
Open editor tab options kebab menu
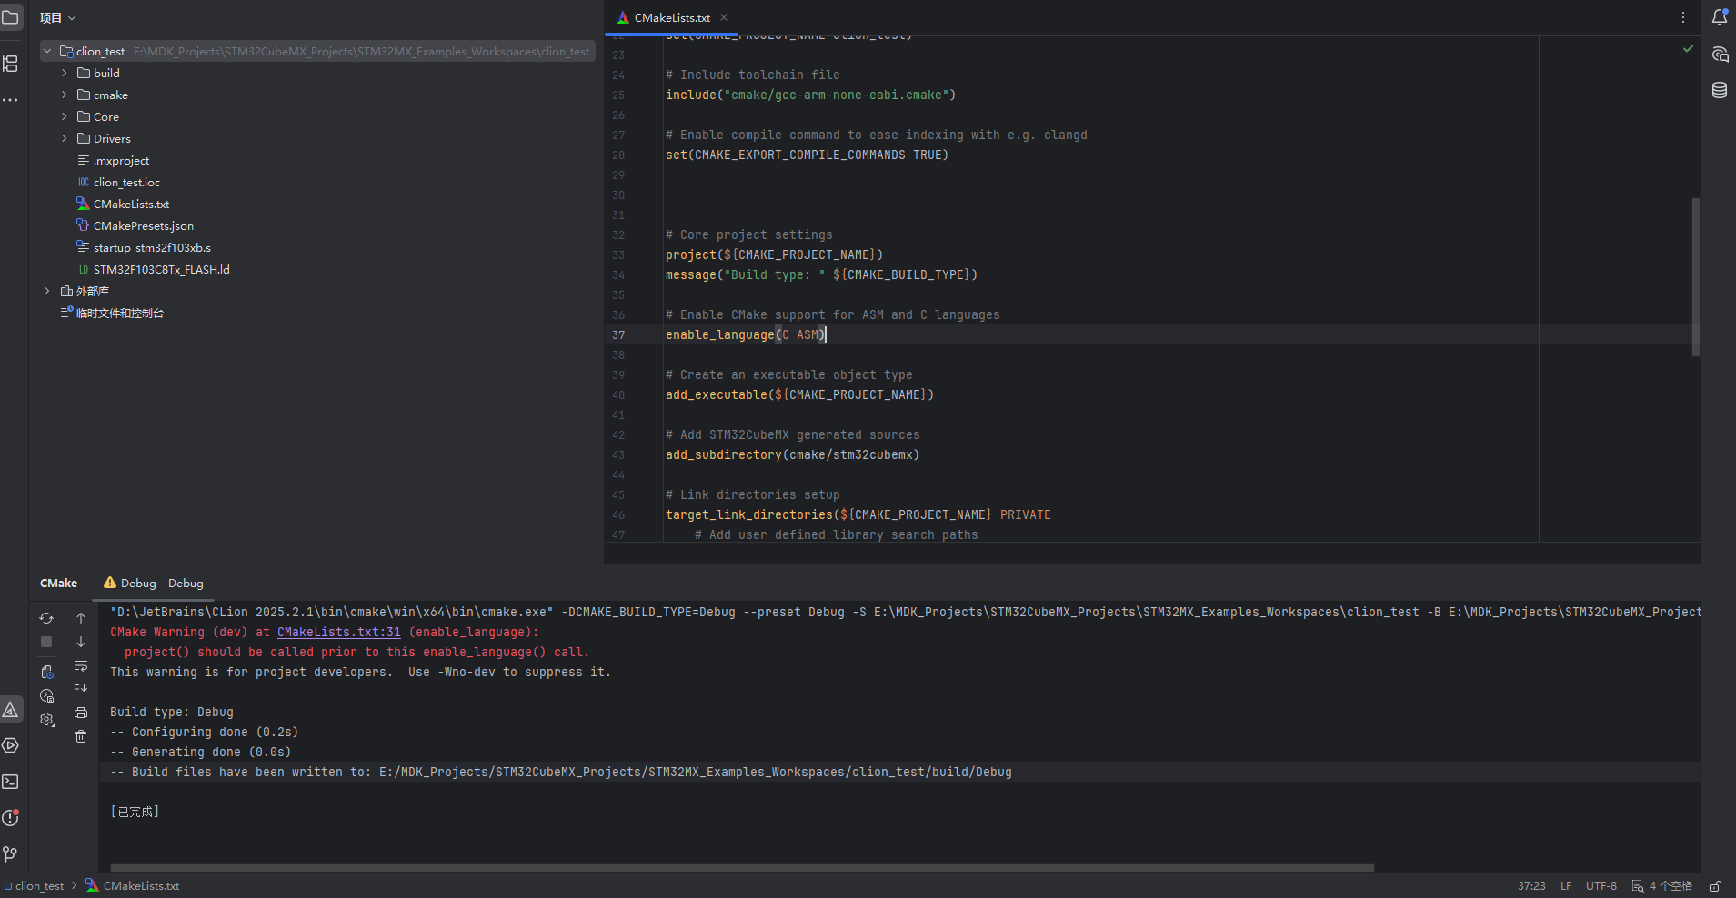[1683, 17]
